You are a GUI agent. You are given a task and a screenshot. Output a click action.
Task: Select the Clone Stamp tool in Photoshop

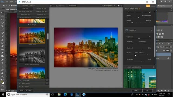(x=2, y=40)
